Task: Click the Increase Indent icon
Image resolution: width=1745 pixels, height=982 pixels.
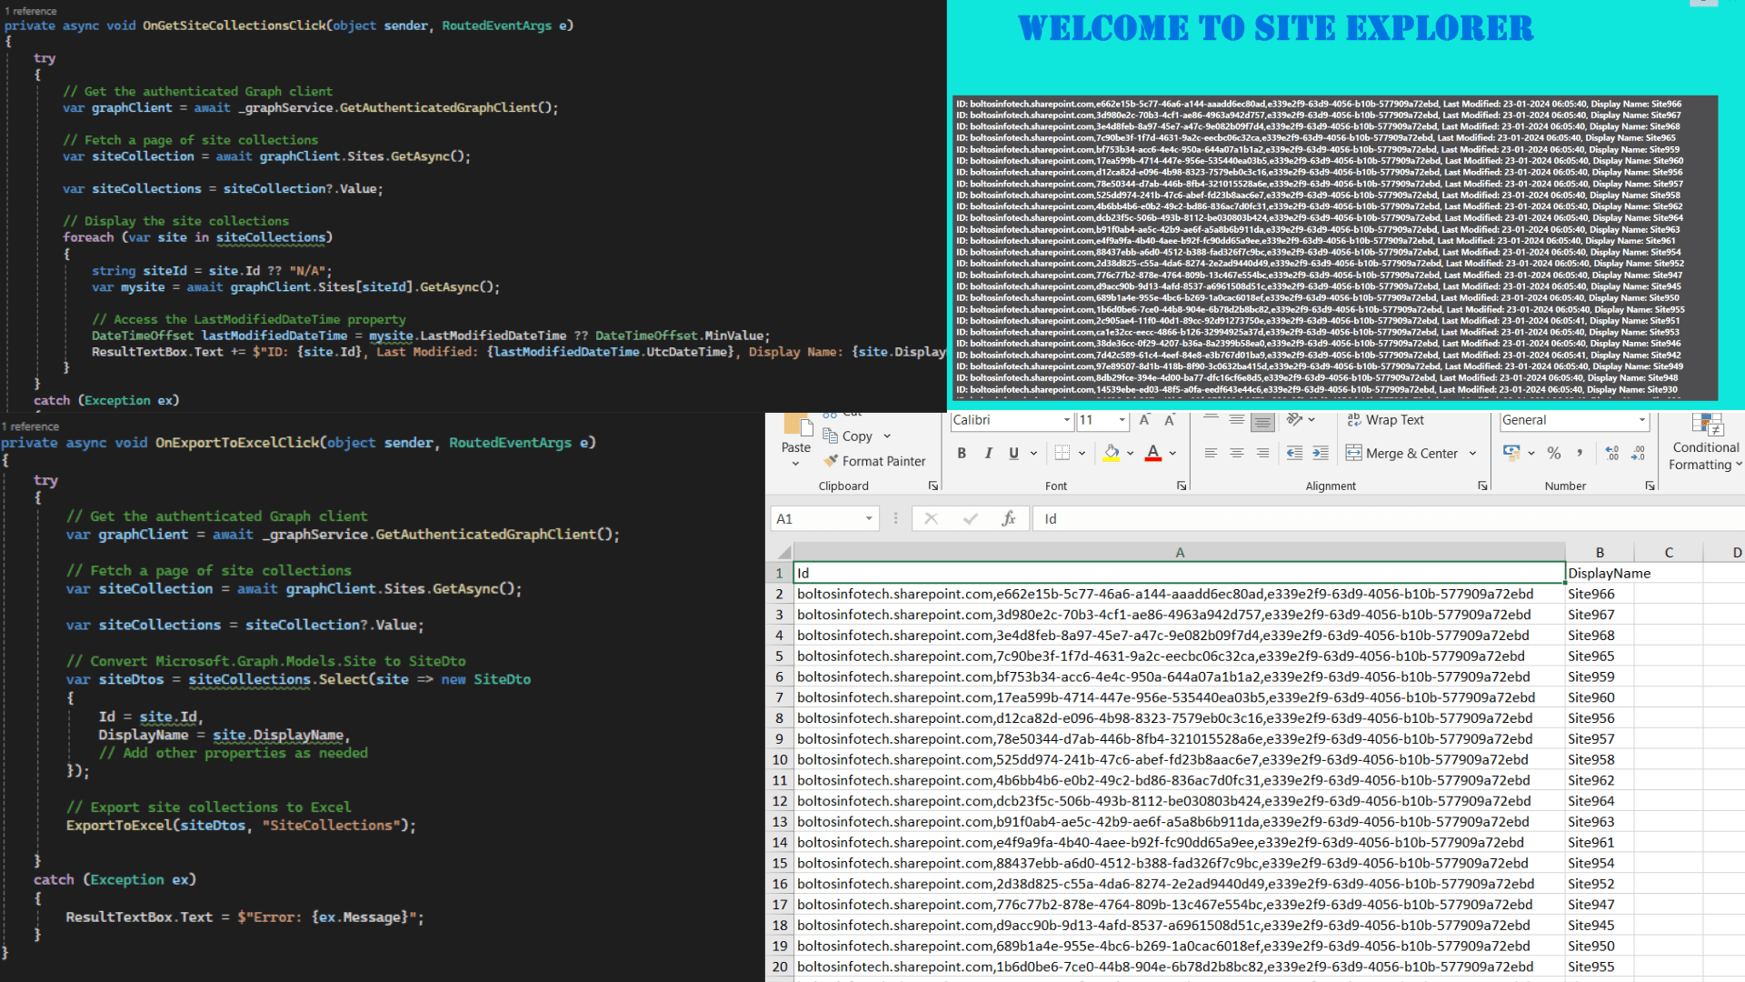Action: click(x=1321, y=453)
